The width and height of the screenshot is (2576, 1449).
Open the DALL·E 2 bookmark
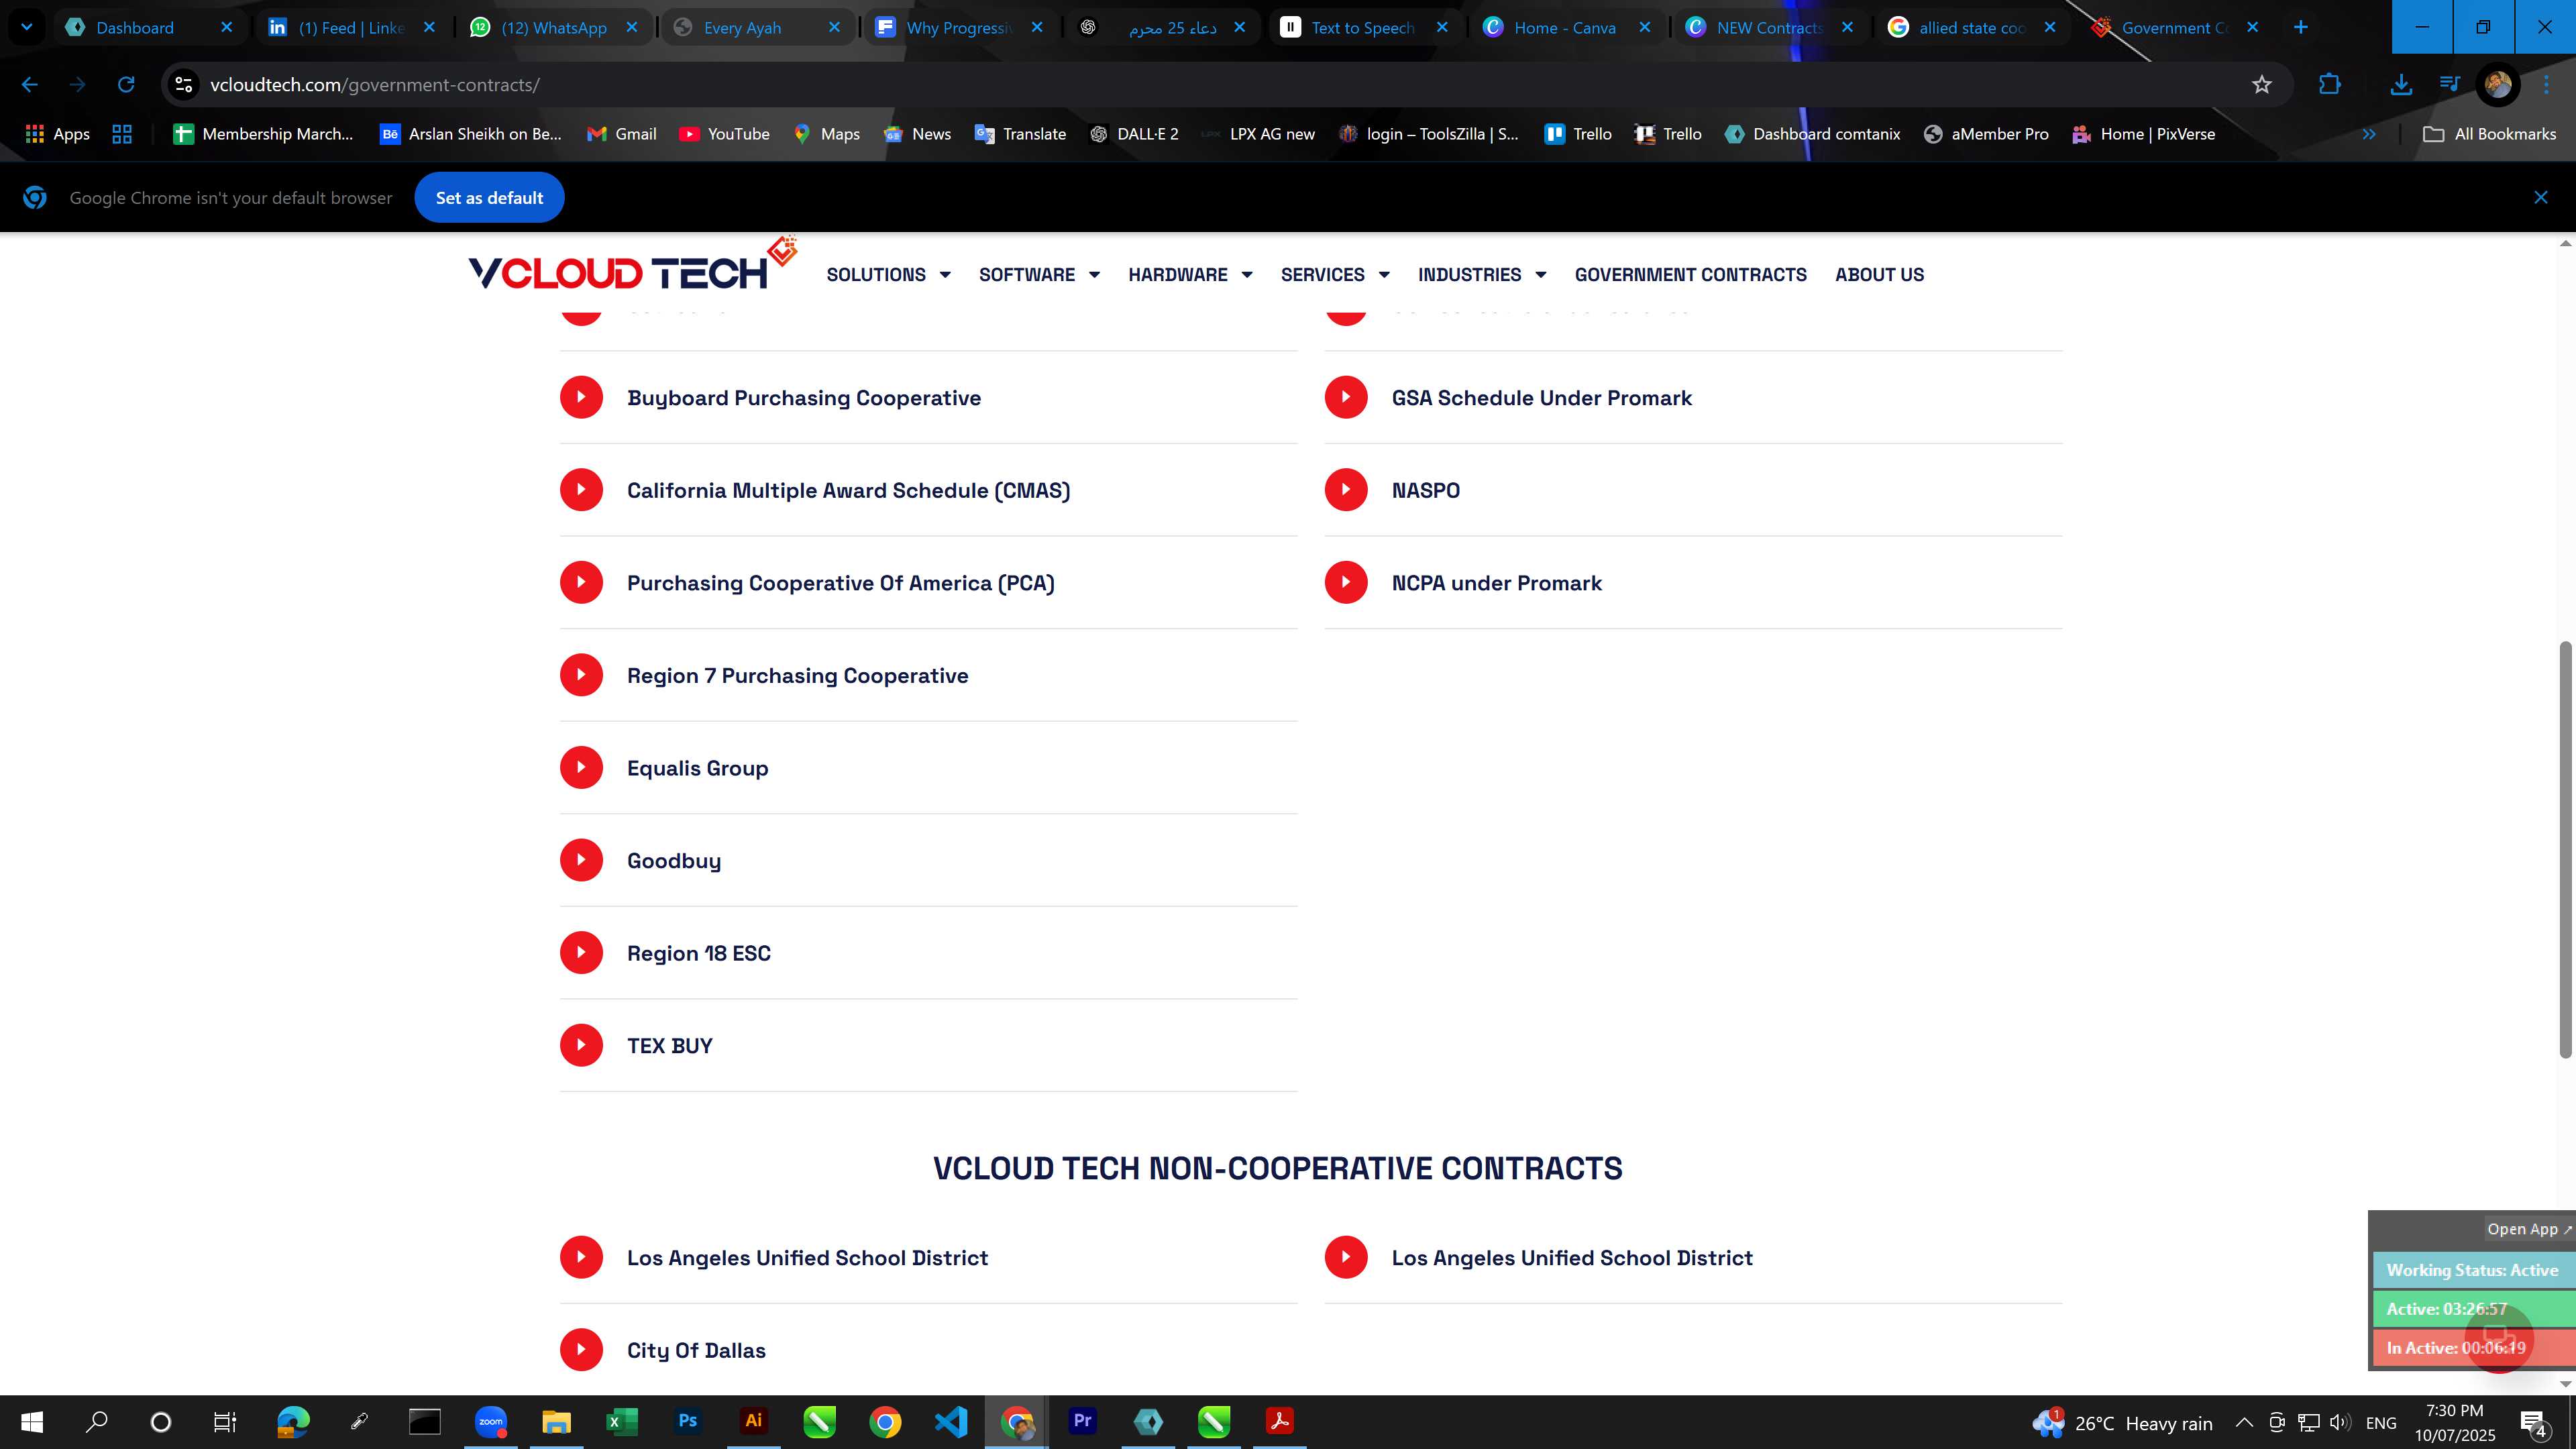(x=1134, y=134)
